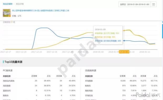163x100 pixels.
Task: Click the 商品详情 breadcrumb item
Action: (x=20, y=4)
